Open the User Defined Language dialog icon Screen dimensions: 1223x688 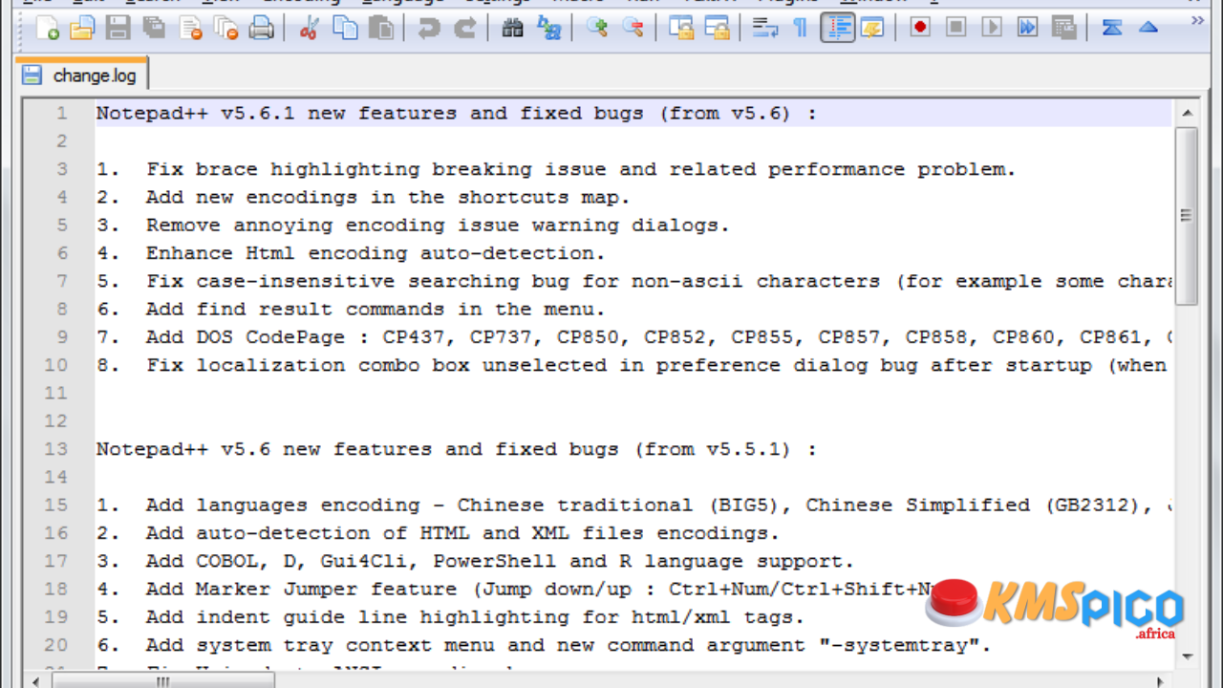point(872,28)
